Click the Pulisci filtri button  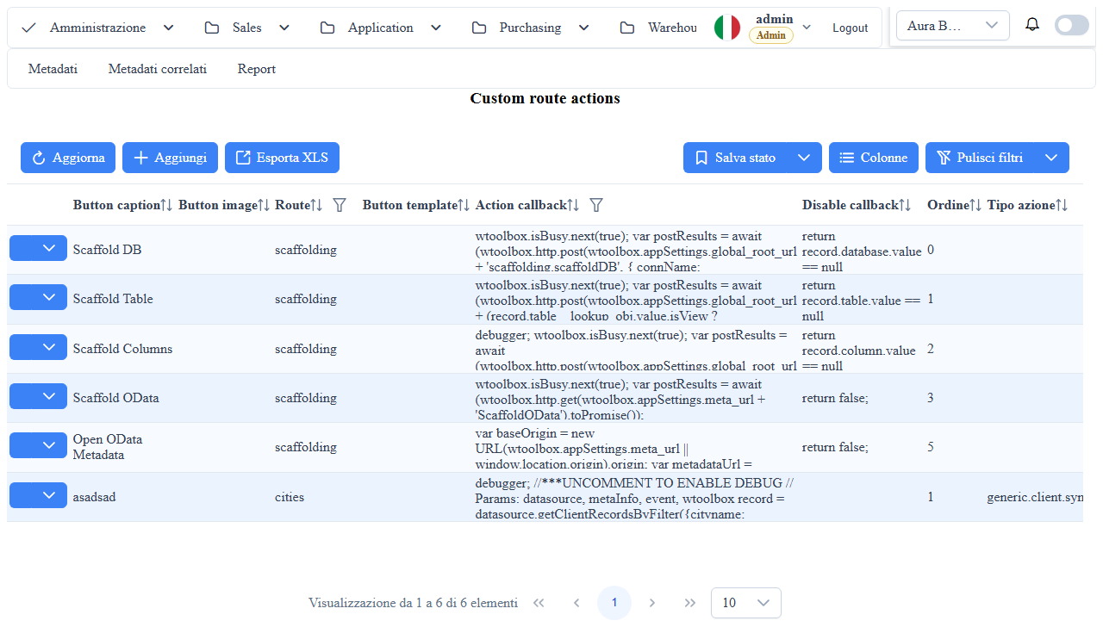coord(981,158)
